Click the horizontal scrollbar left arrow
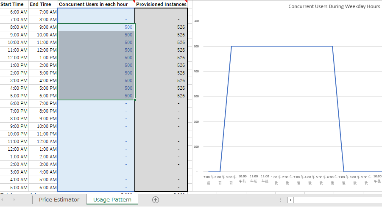 pos(290,200)
